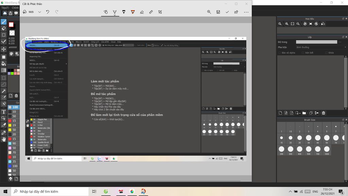Open the Pha trộn blend mode dropdown
The image size is (348, 196).
pos(321,47)
